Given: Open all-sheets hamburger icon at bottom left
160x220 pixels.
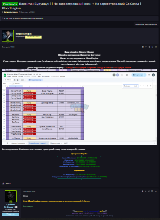Looking at the screenshot, I should point(7,143).
